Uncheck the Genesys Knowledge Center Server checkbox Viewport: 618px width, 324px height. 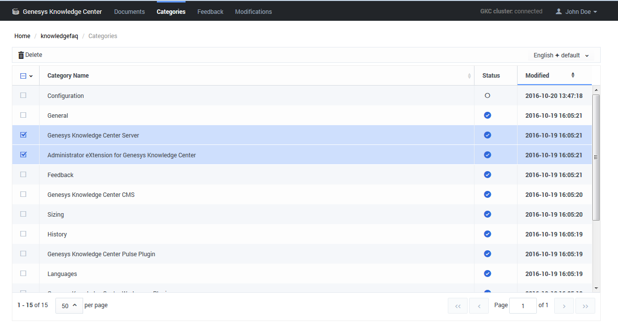coord(23,135)
